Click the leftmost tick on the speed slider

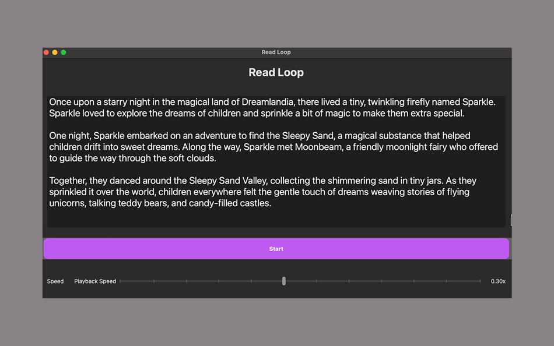click(x=120, y=281)
